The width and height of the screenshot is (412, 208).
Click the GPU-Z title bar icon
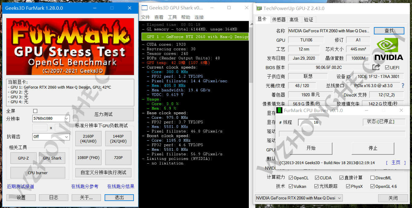[259, 8]
